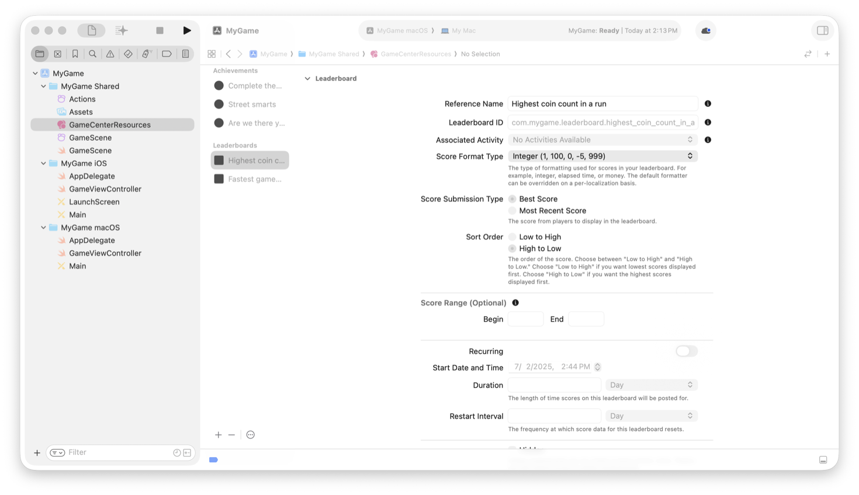The width and height of the screenshot is (859, 495).
Task: Select the Source Control navigator icon
Action: [57, 54]
